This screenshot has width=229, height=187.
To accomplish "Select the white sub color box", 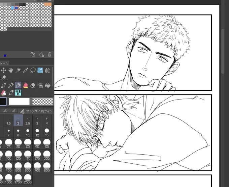I will pyautogui.click(x=19, y=102).
